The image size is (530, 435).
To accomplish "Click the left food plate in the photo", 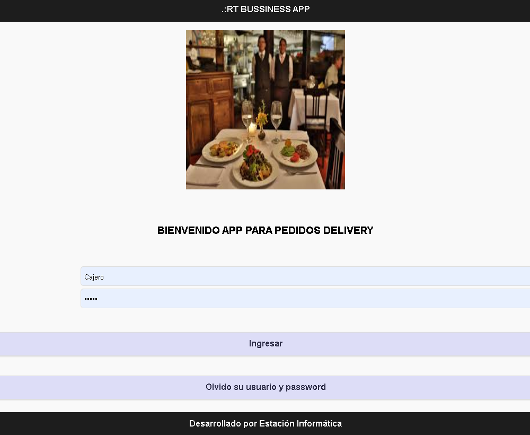I will click(x=223, y=149).
